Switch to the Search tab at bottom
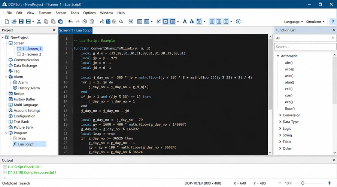Image resolution: width=337 pixels, height=187 pixels. click(25, 183)
